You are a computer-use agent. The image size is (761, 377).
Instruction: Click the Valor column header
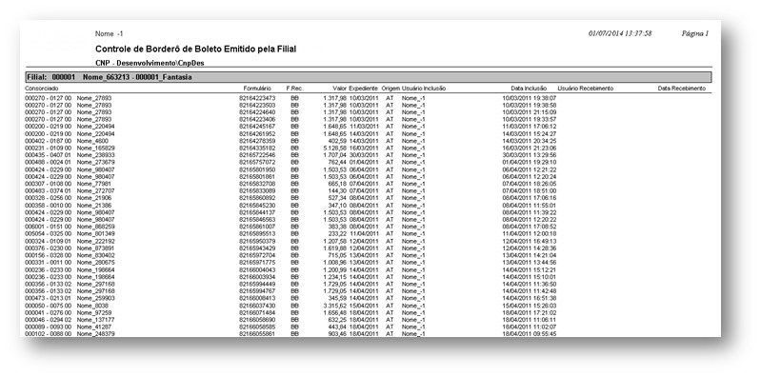tap(339, 89)
